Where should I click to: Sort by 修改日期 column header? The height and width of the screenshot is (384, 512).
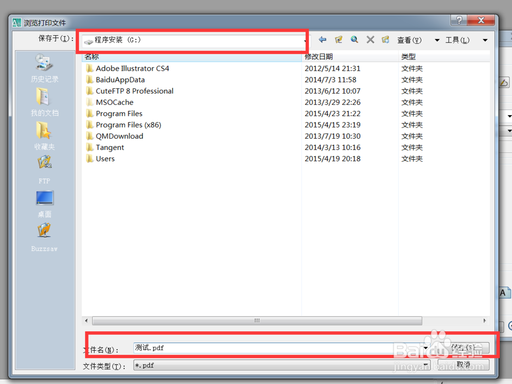tap(350, 57)
